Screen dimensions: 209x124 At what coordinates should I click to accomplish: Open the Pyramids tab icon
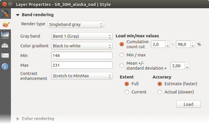(5, 45)
